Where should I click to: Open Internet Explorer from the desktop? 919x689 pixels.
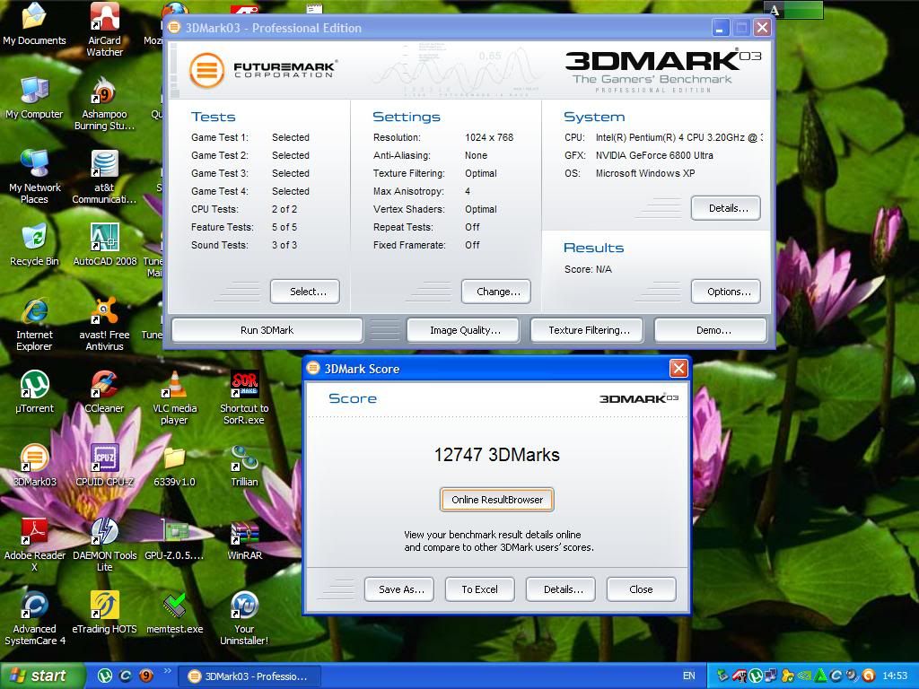click(34, 325)
